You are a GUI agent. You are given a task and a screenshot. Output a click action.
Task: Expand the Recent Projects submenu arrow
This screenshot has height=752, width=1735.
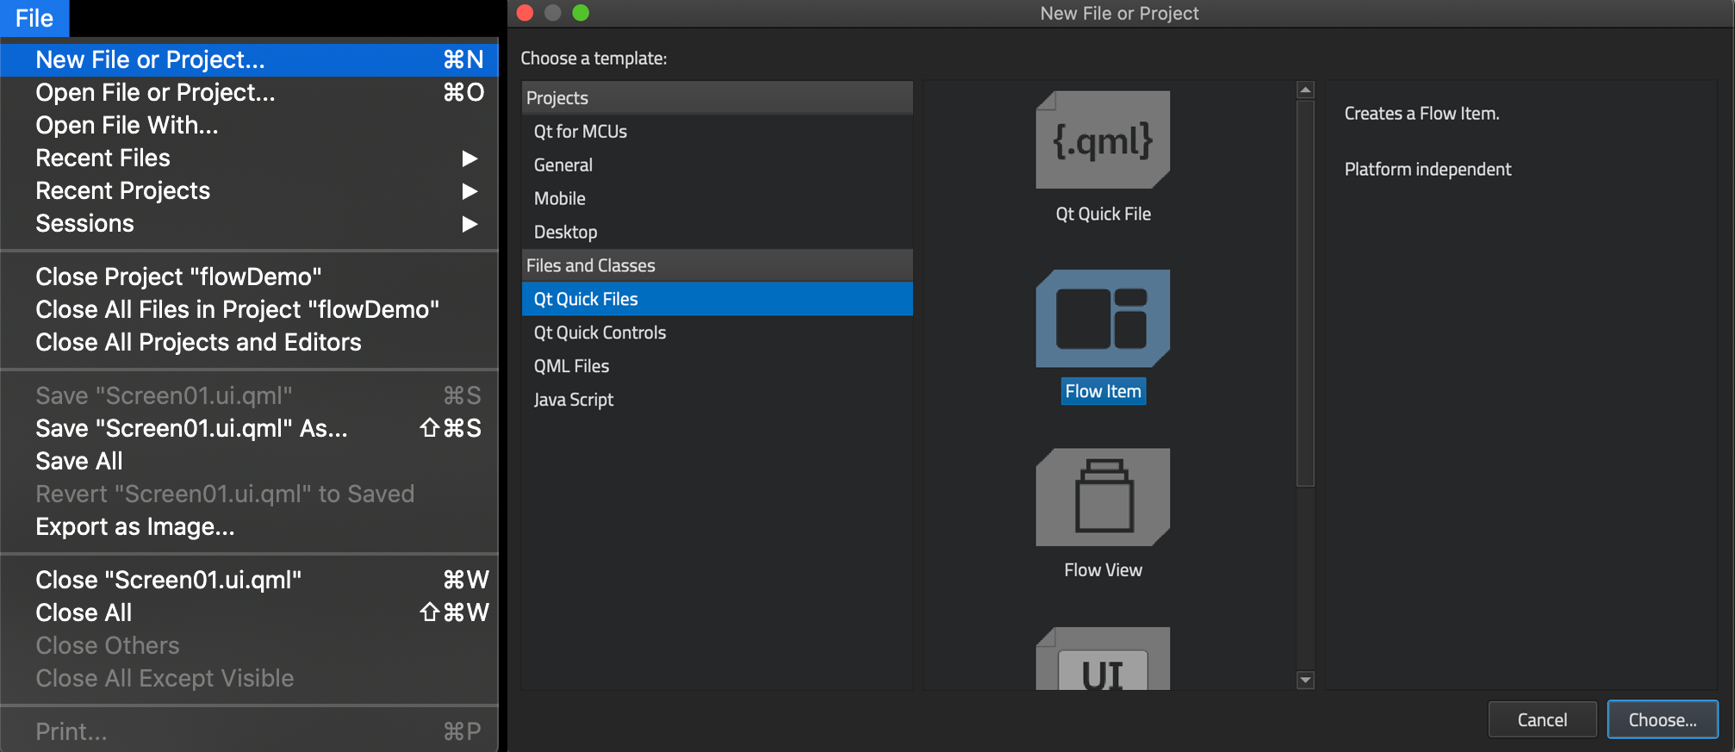(469, 191)
